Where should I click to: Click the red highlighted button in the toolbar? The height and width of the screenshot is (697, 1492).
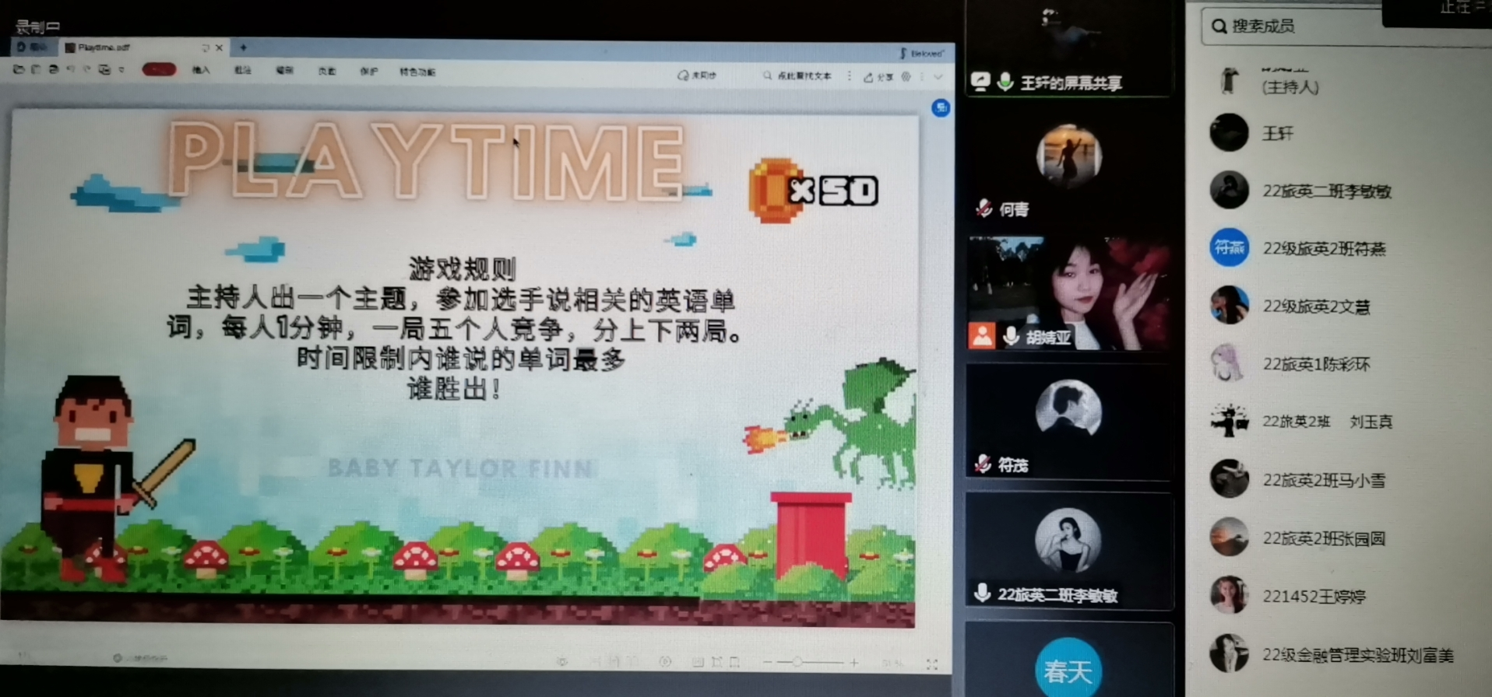coord(159,69)
